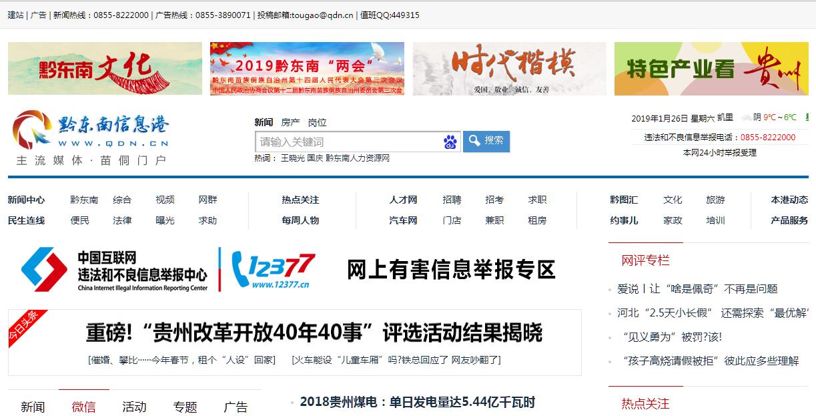Viewport: 816px width, 416px height.
Task: Click the Baidu paw icon in search box
Action: click(450, 142)
